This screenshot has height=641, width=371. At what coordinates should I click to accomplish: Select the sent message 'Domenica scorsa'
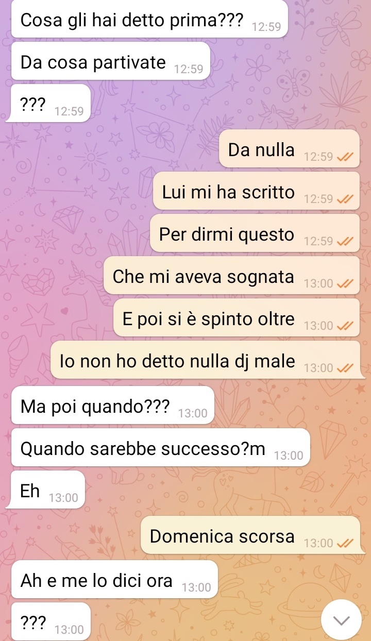(x=250, y=535)
